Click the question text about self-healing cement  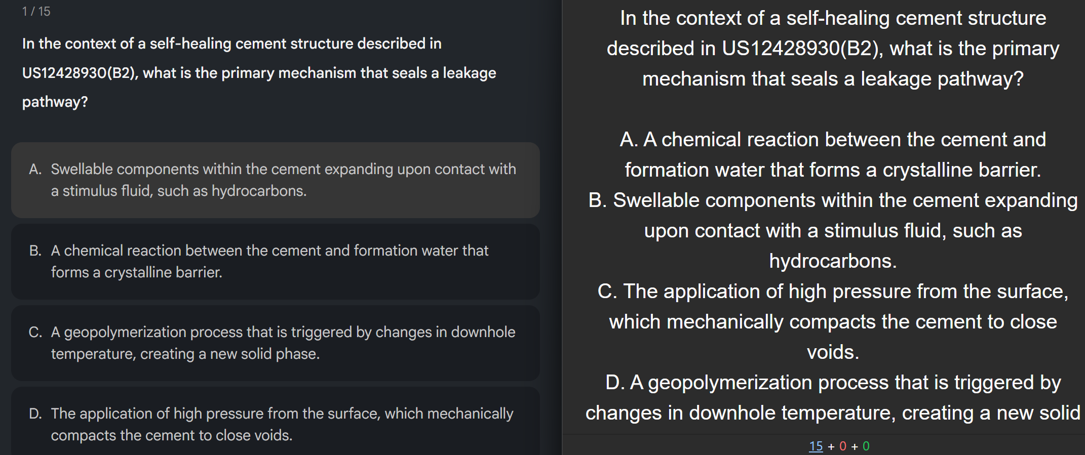pos(253,72)
